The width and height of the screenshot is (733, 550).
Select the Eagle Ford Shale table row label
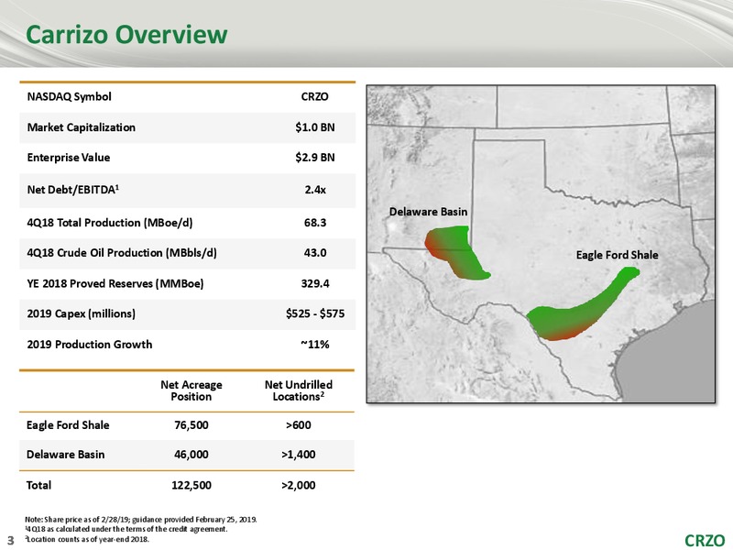click(68, 425)
